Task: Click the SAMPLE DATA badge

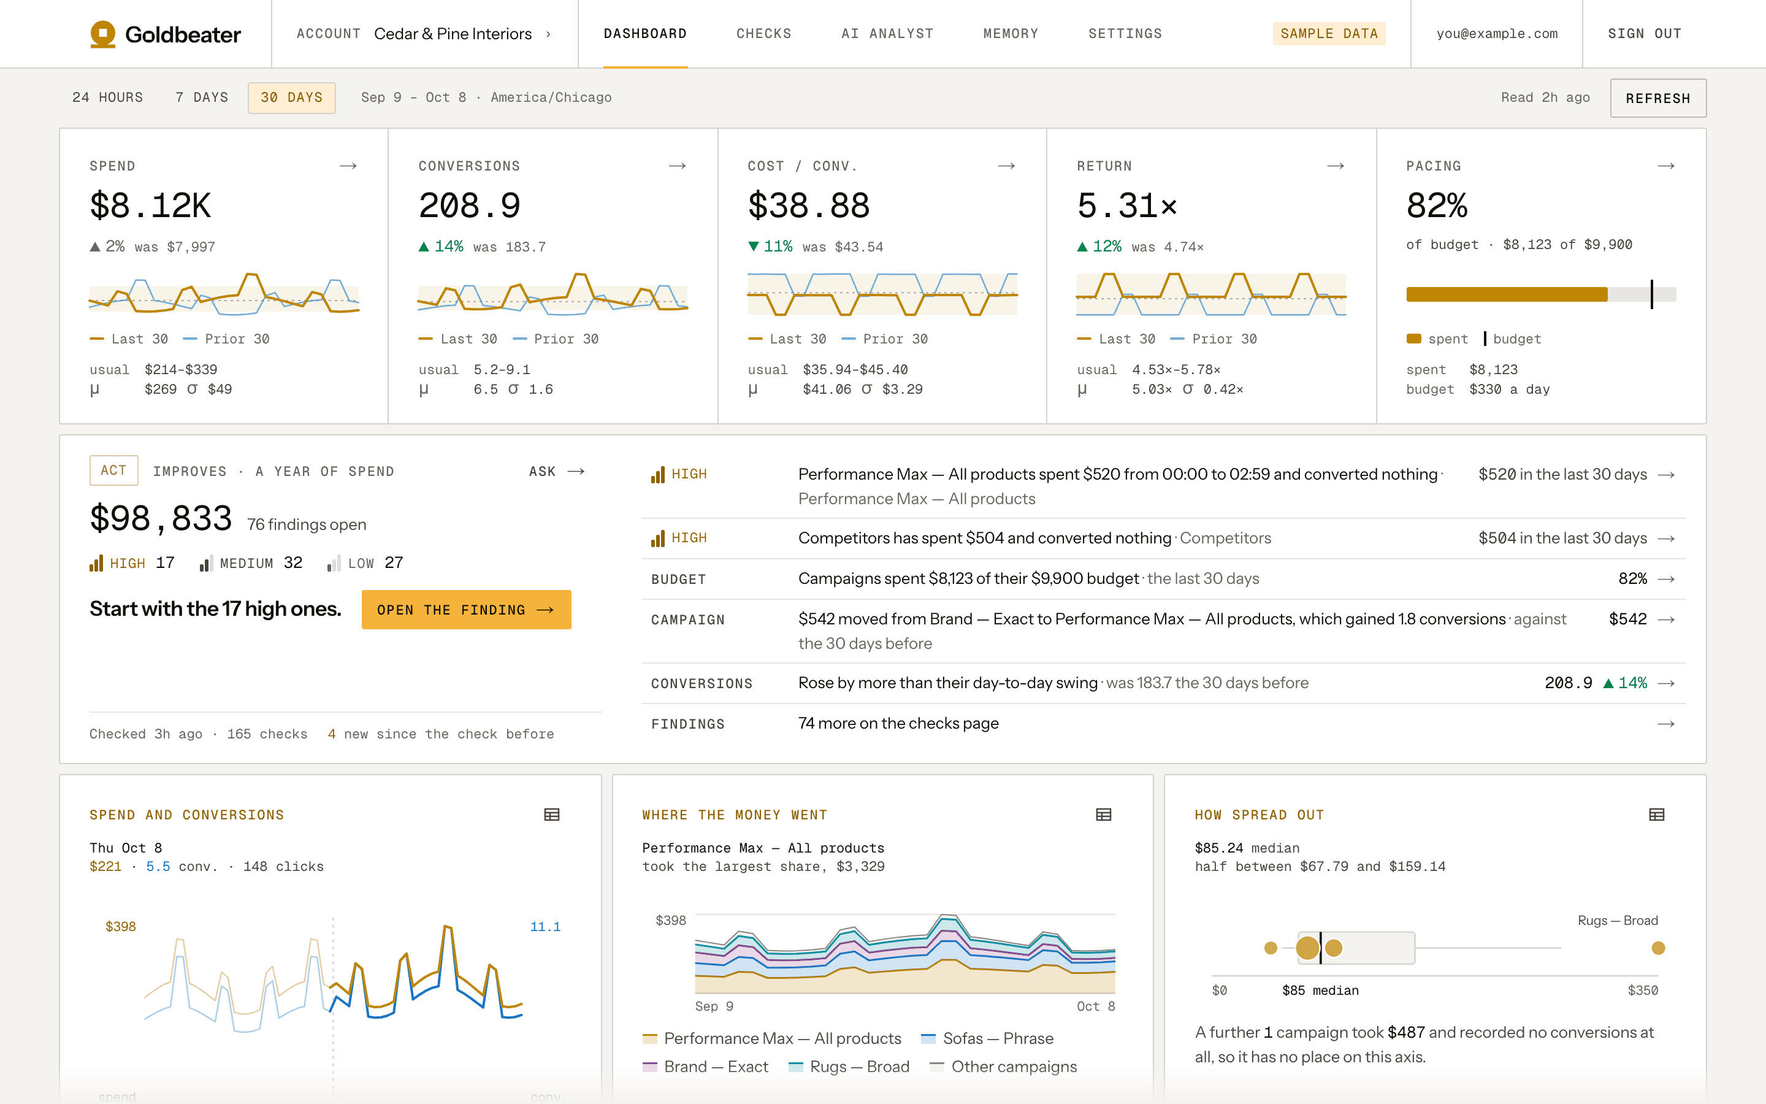Action: click(x=1329, y=34)
